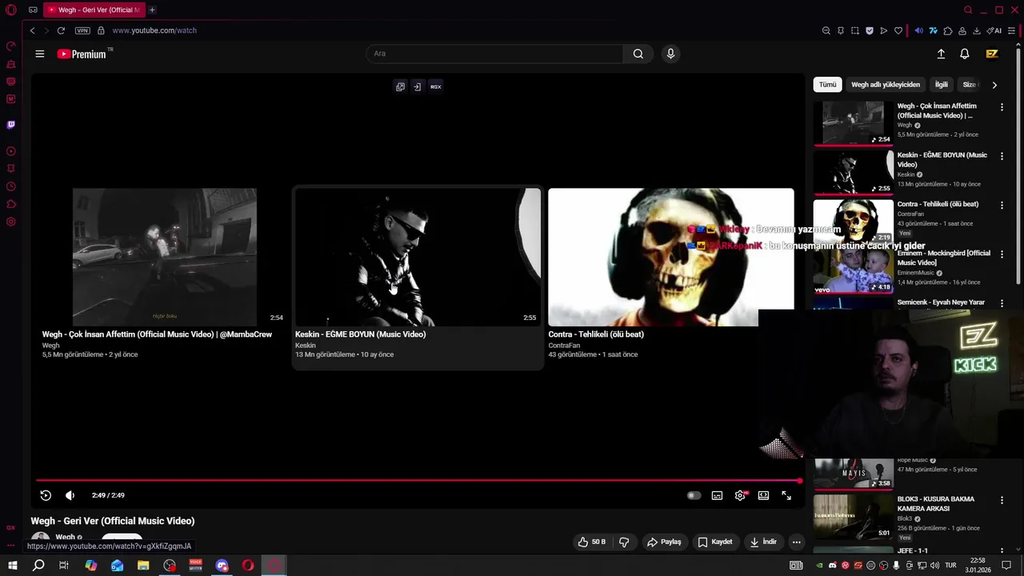
Task: Open File Explorer from taskbar
Action: 143,566
